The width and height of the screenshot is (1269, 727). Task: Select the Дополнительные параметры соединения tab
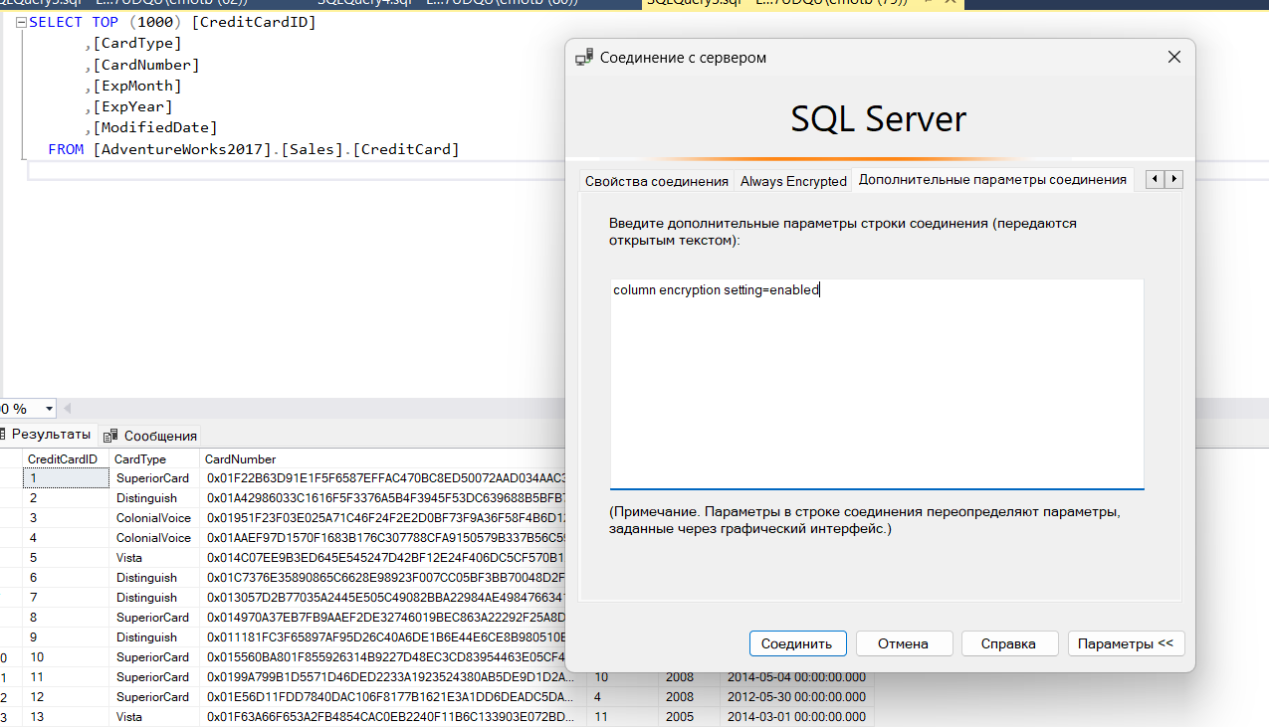[x=992, y=179]
